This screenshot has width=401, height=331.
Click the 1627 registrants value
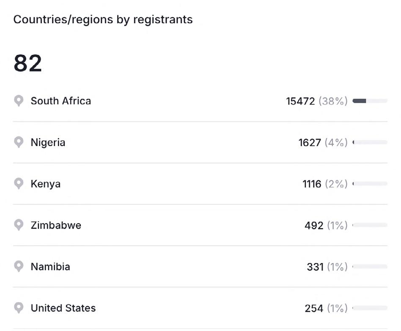pos(310,142)
